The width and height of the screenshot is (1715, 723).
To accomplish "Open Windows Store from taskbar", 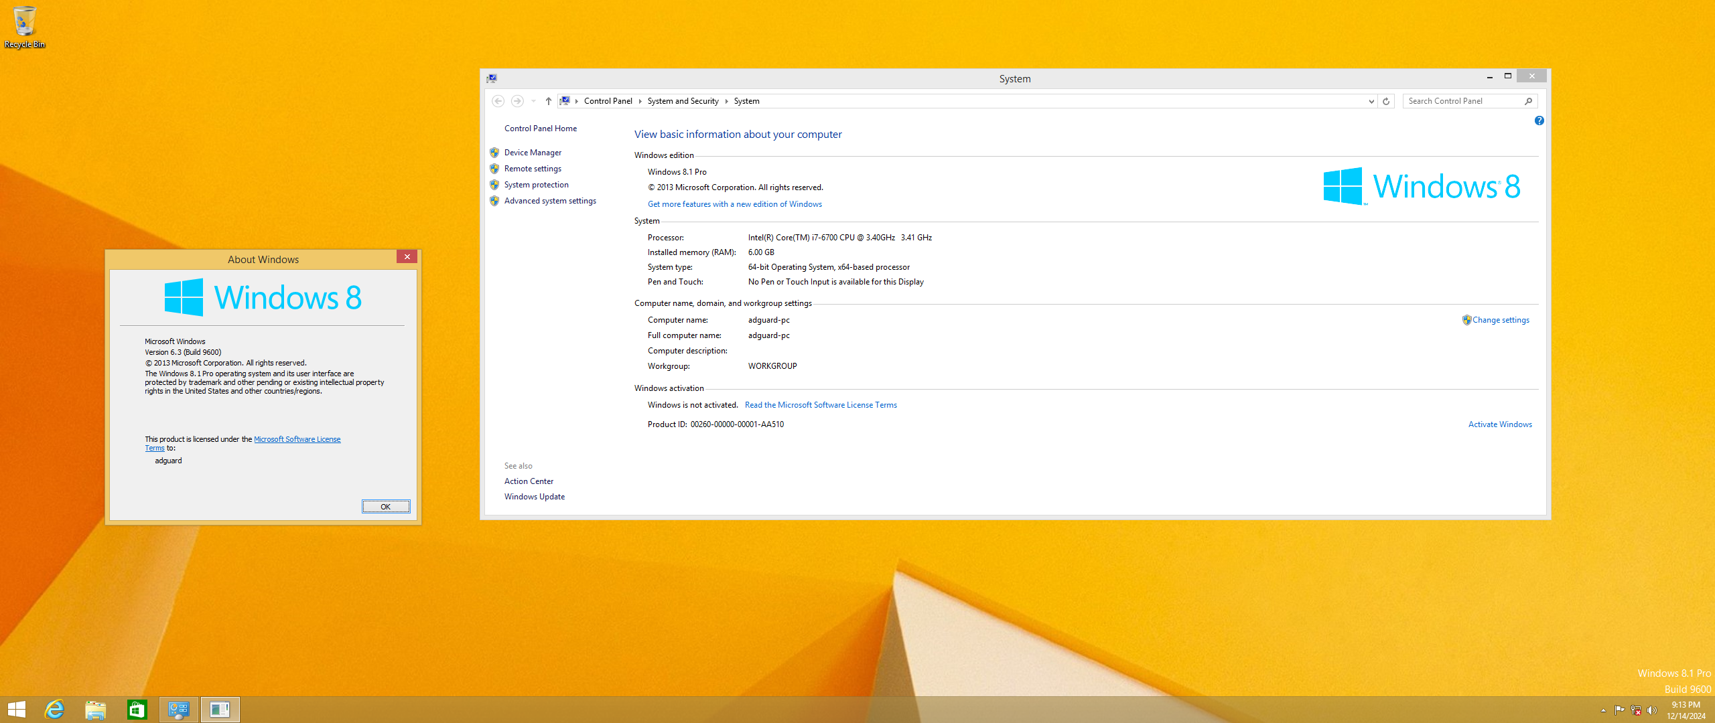I will pos(137,710).
